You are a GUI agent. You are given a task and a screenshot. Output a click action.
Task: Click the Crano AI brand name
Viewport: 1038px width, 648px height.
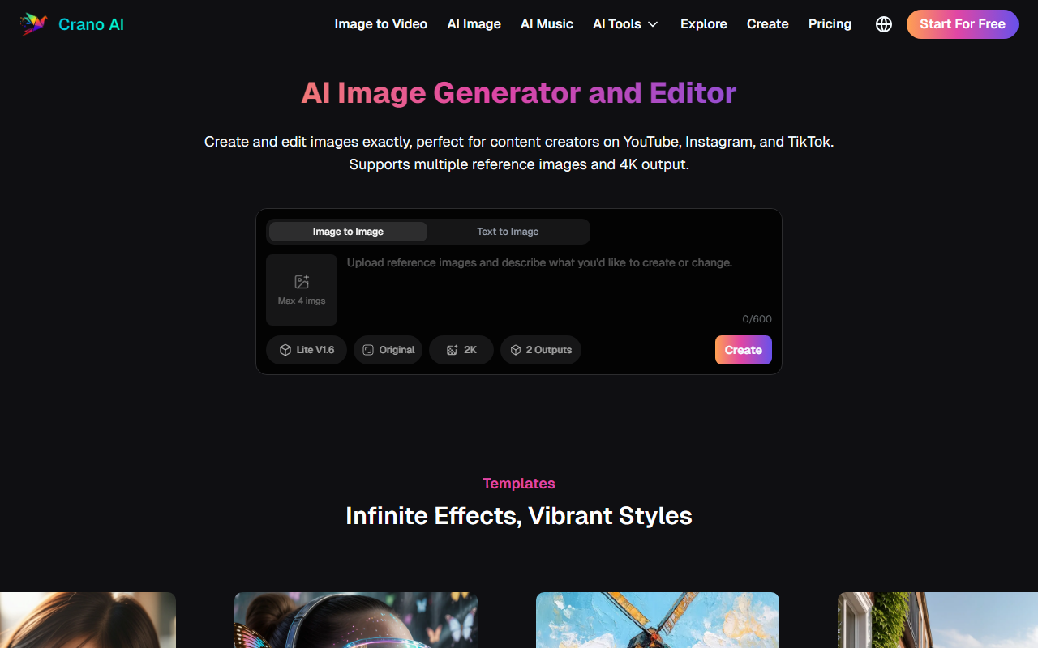point(92,24)
